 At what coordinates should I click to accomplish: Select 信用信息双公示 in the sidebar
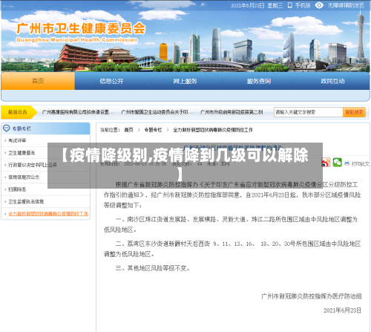24,177
